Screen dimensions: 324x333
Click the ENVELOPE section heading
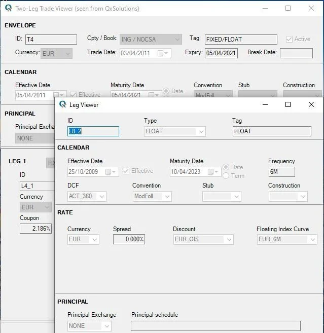point(20,25)
